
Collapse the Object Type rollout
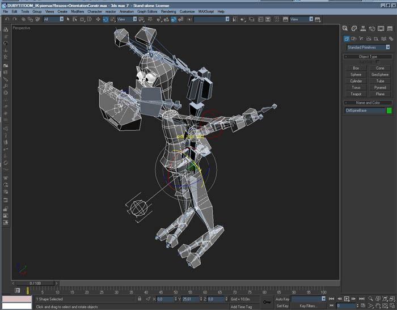pyautogui.click(x=368, y=57)
